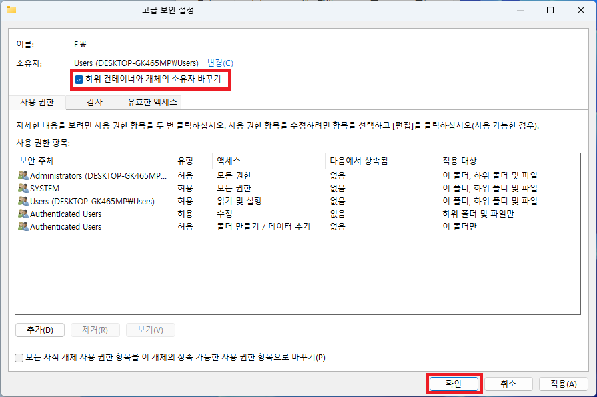The image size is (597, 397).
Task: Switch to the 감사 tab
Action: (x=94, y=102)
